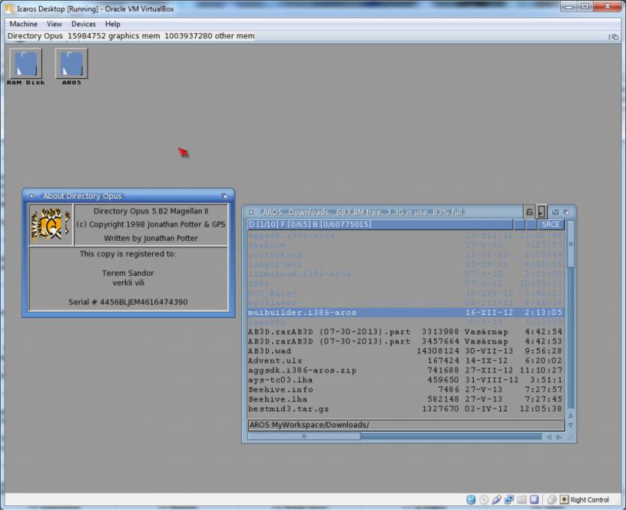The image size is (626, 510).
Task: Select the AB3D.wad file
Action: pos(268,351)
